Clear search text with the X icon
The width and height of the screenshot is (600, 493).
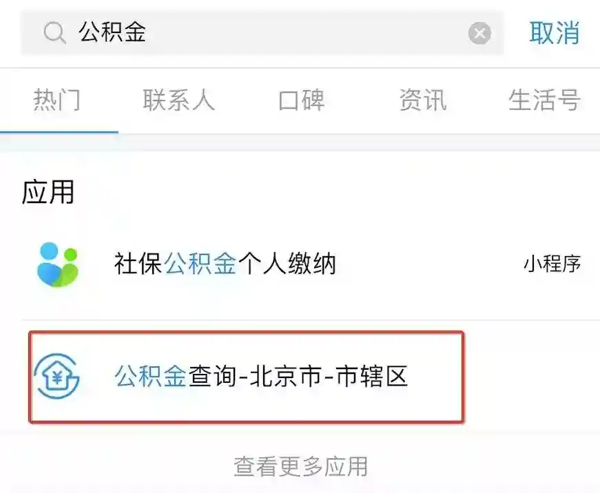point(479,33)
